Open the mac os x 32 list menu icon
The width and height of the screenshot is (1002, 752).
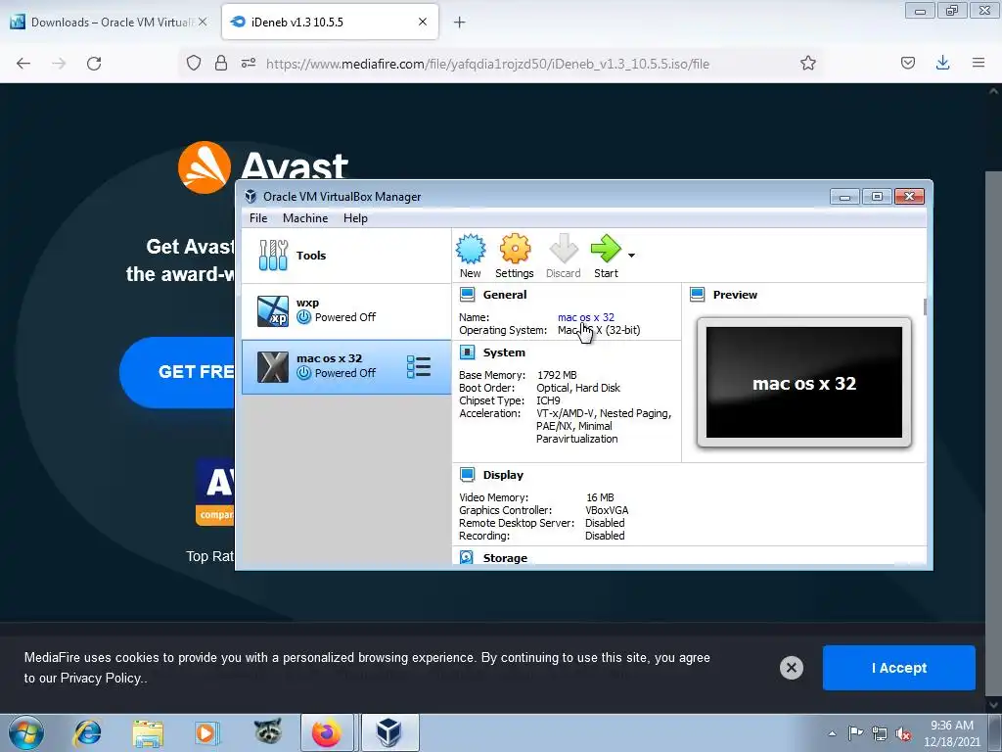pyautogui.click(x=419, y=366)
